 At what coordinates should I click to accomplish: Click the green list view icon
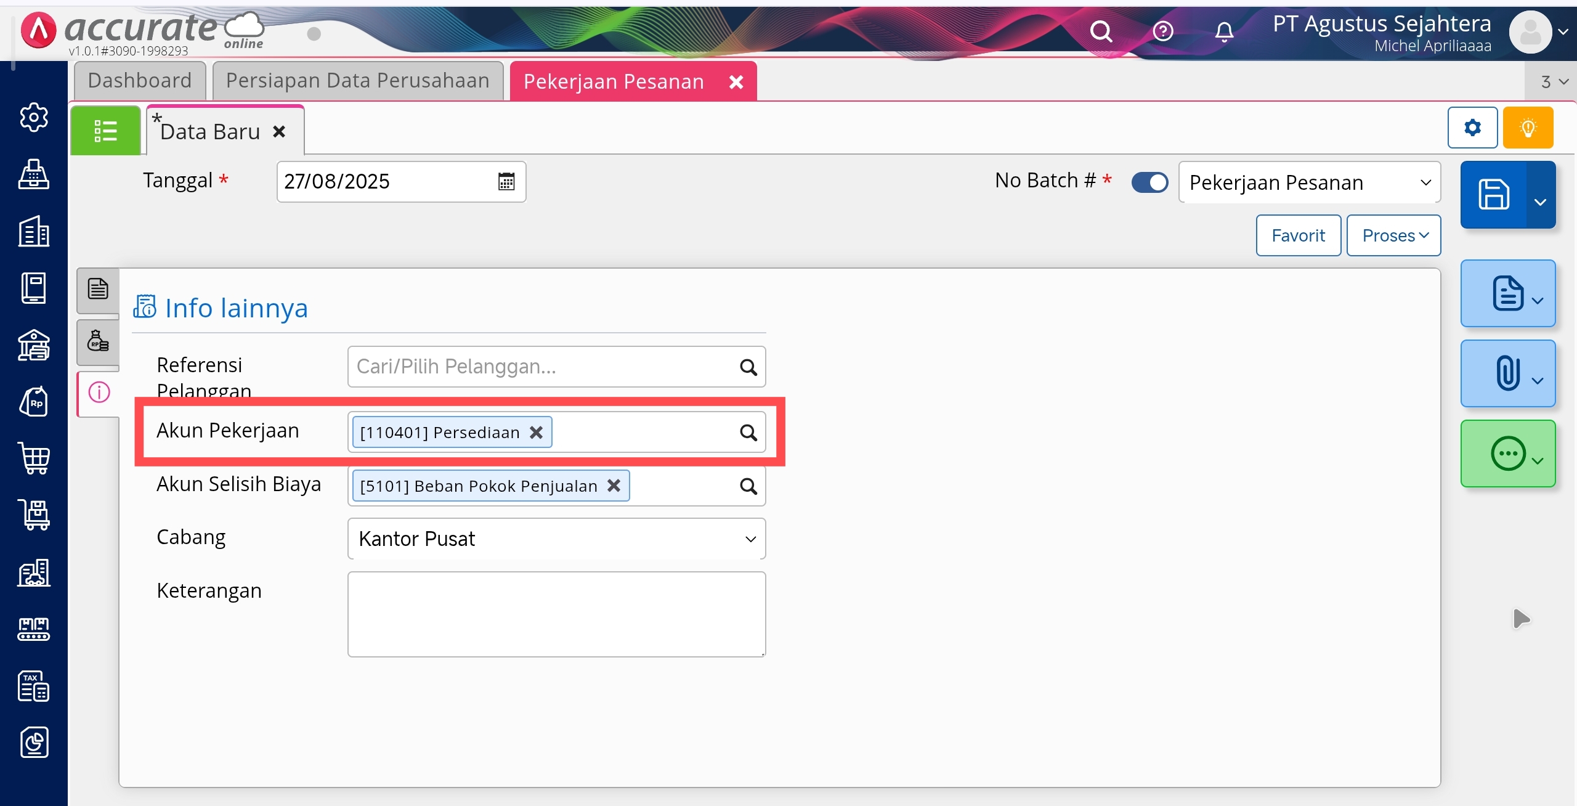point(105,131)
